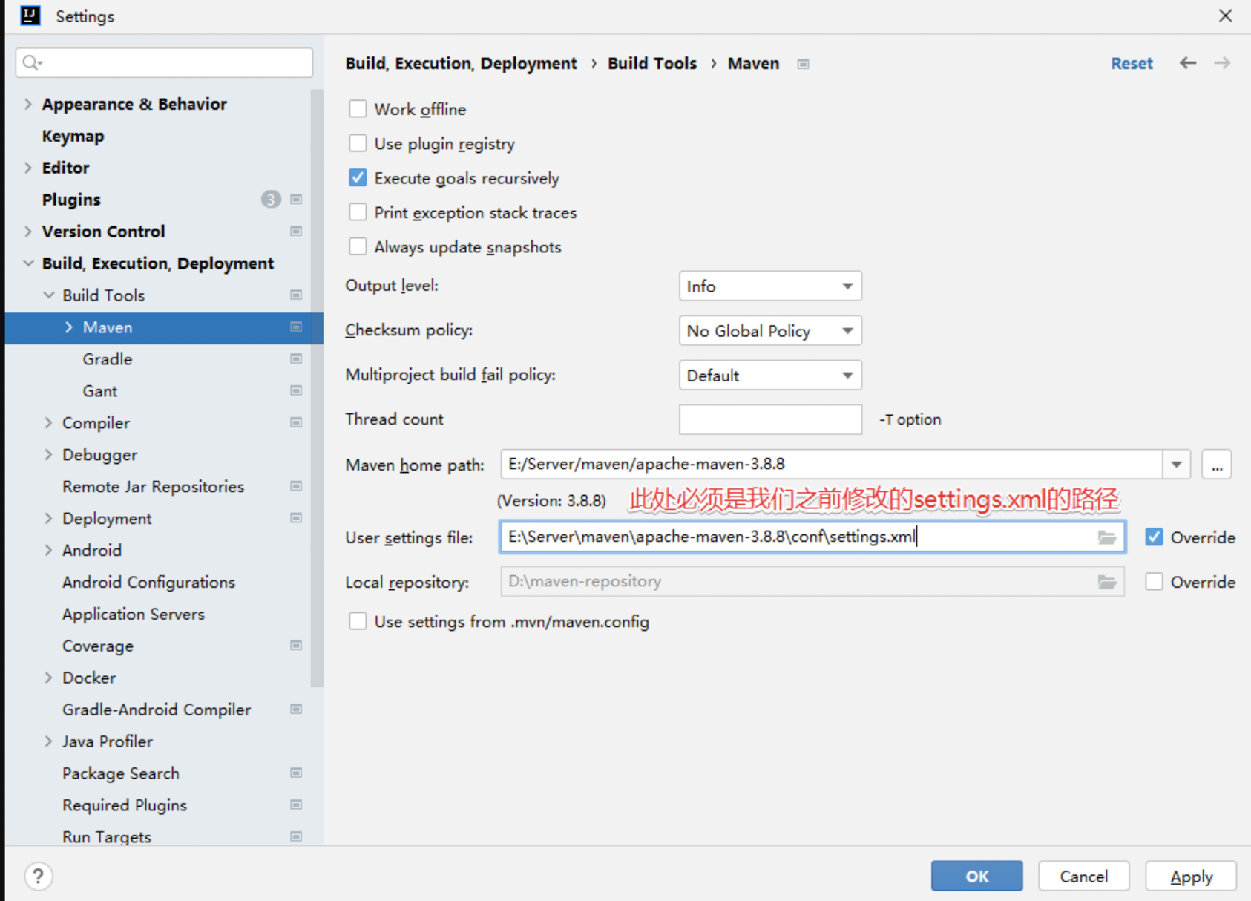Select Gradle under Build Tools
The image size is (1251, 901).
108,358
